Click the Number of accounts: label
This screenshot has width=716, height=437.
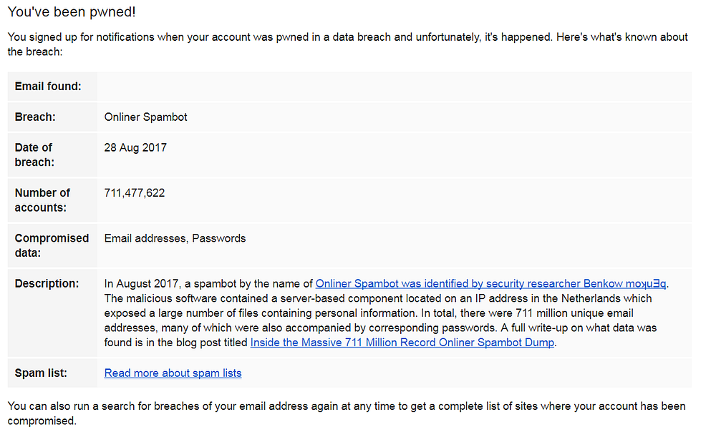[x=42, y=200]
